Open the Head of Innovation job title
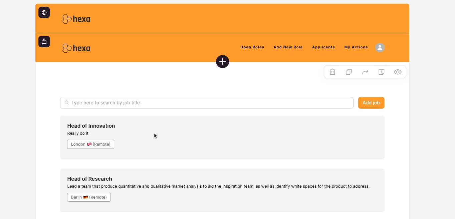Image resolution: width=455 pixels, height=219 pixels. pyautogui.click(x=91, y=126)
